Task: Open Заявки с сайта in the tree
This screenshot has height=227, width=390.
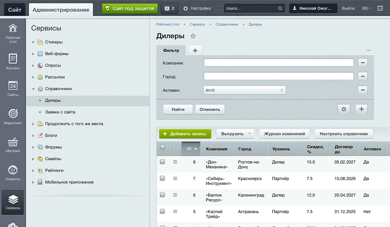Action: coord(60,112)
